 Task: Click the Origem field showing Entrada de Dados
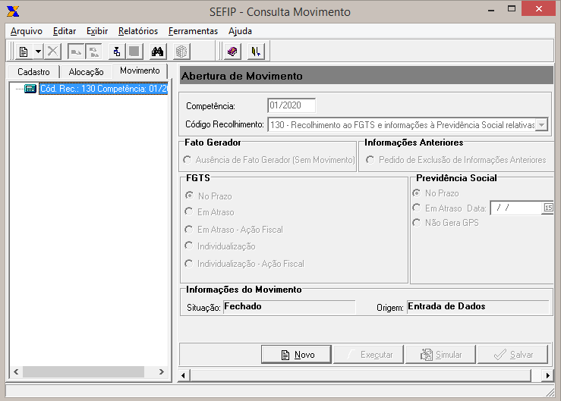[477, 307]
